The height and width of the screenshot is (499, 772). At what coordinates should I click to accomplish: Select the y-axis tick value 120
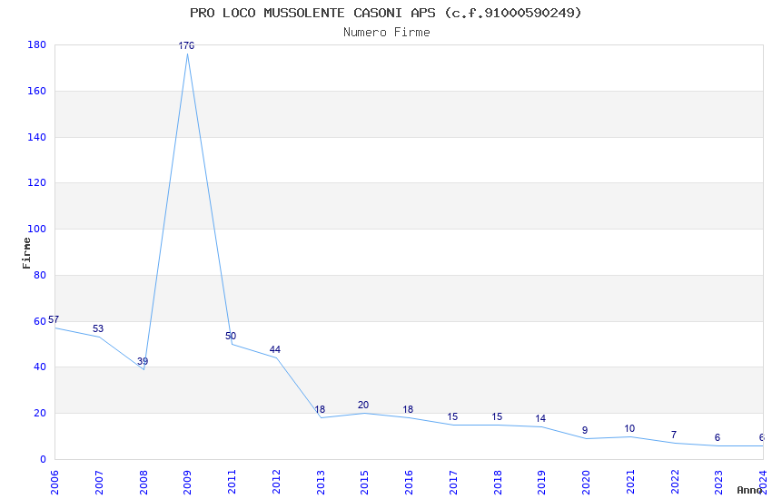pos(37,182)
